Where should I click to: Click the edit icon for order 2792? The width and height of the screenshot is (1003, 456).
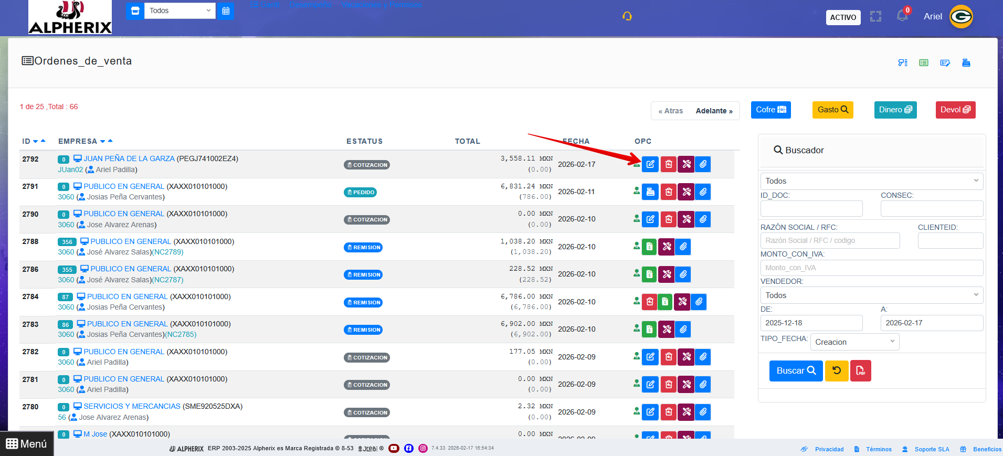pos(650,164)
